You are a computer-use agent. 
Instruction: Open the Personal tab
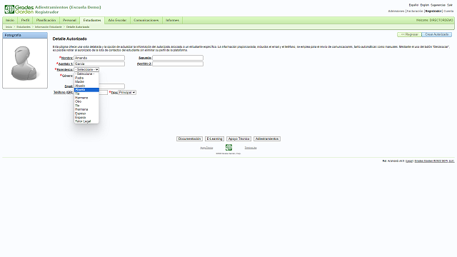pos(69,21)
